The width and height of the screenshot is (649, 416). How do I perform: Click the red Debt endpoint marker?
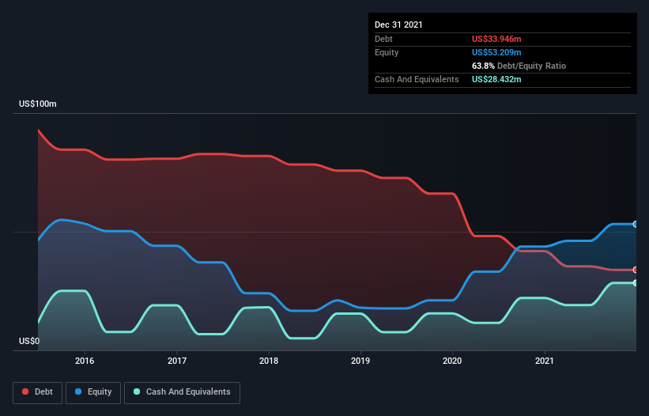636,270
